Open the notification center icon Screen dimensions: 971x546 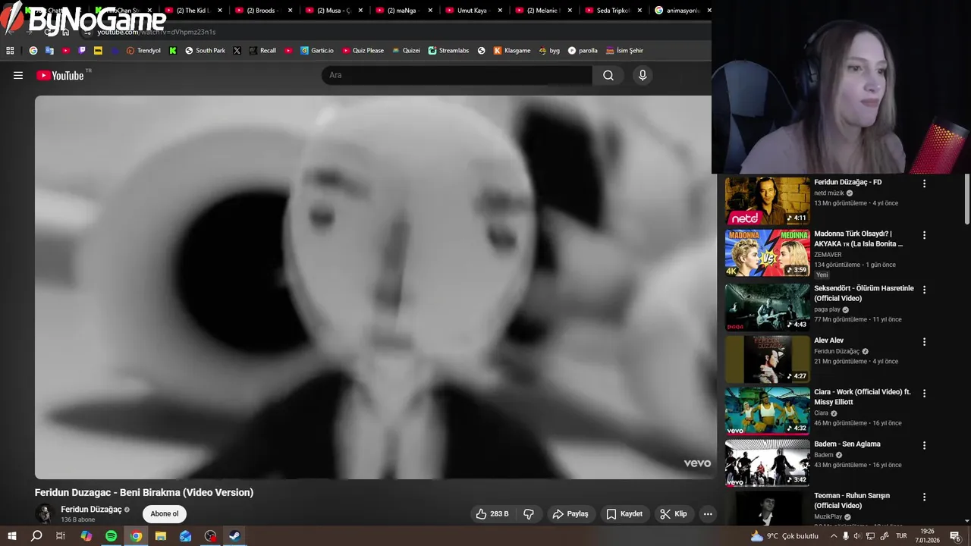[955, 536]
